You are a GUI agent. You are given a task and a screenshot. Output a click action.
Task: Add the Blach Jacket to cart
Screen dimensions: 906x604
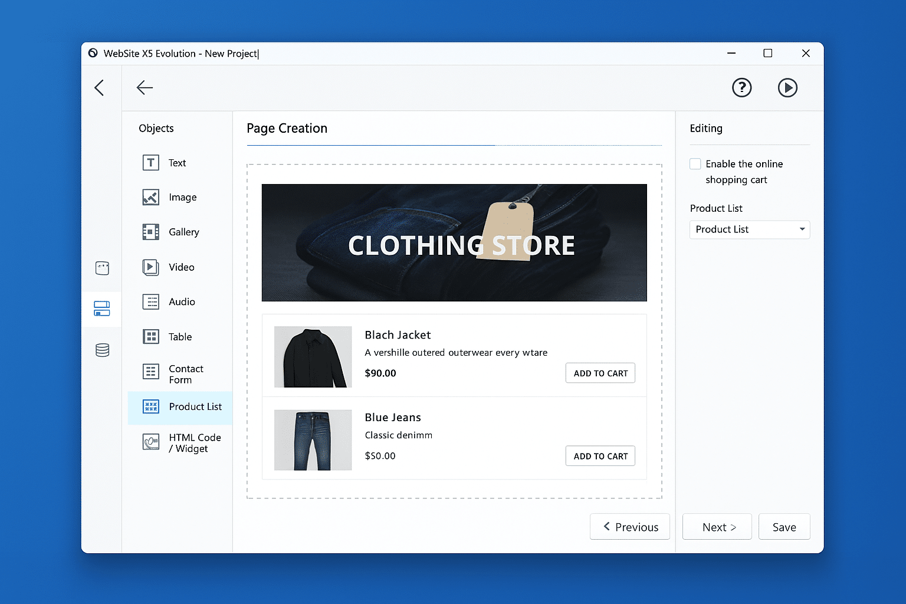[x=600, y=373]
